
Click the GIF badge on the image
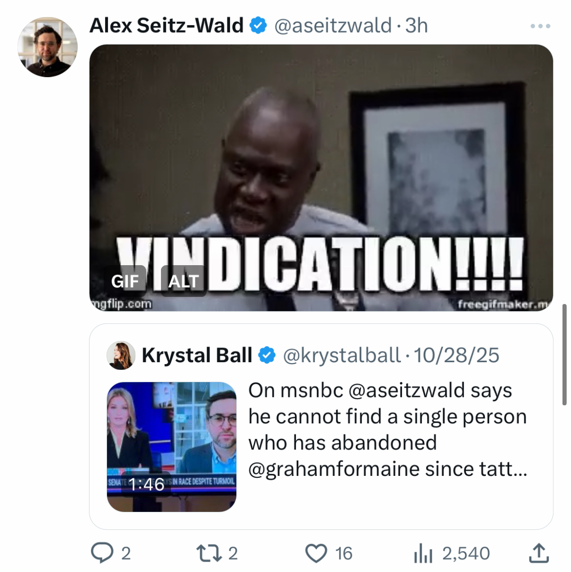pos(125,281)
